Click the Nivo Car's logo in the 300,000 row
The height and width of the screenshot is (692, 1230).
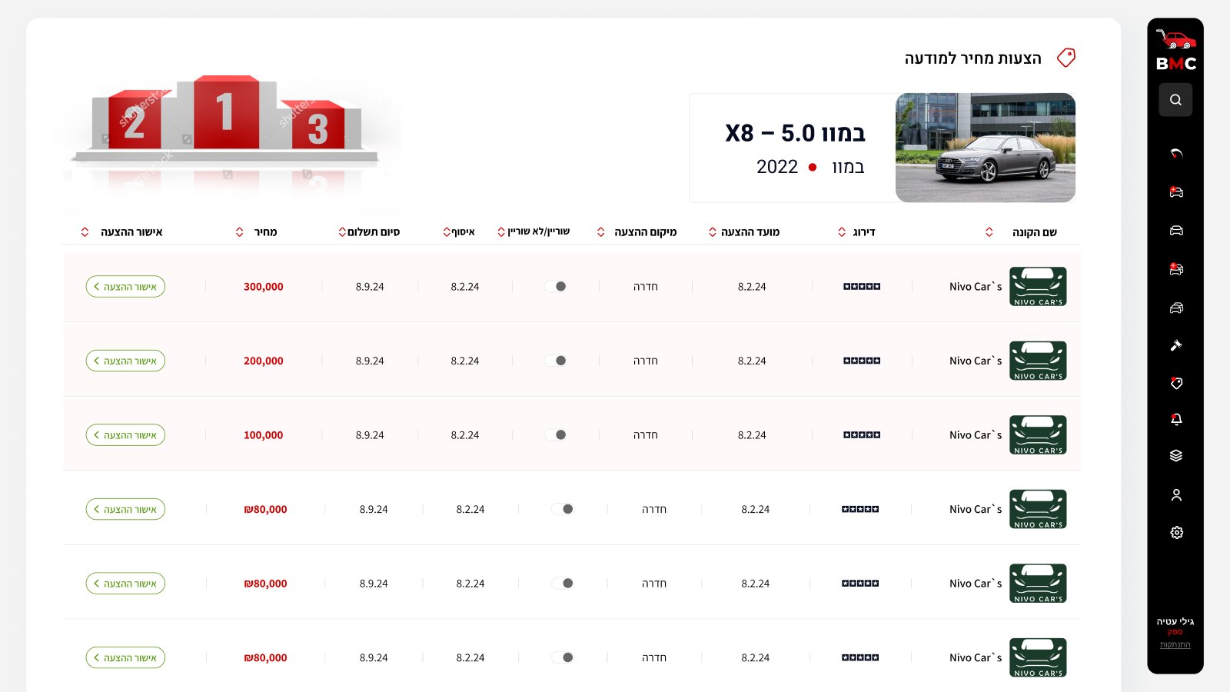click(1038, 286)
